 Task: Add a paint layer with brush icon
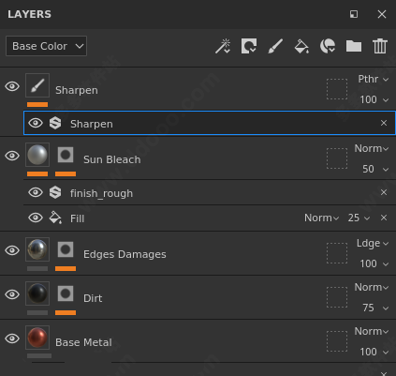click(x=275, y=46)
